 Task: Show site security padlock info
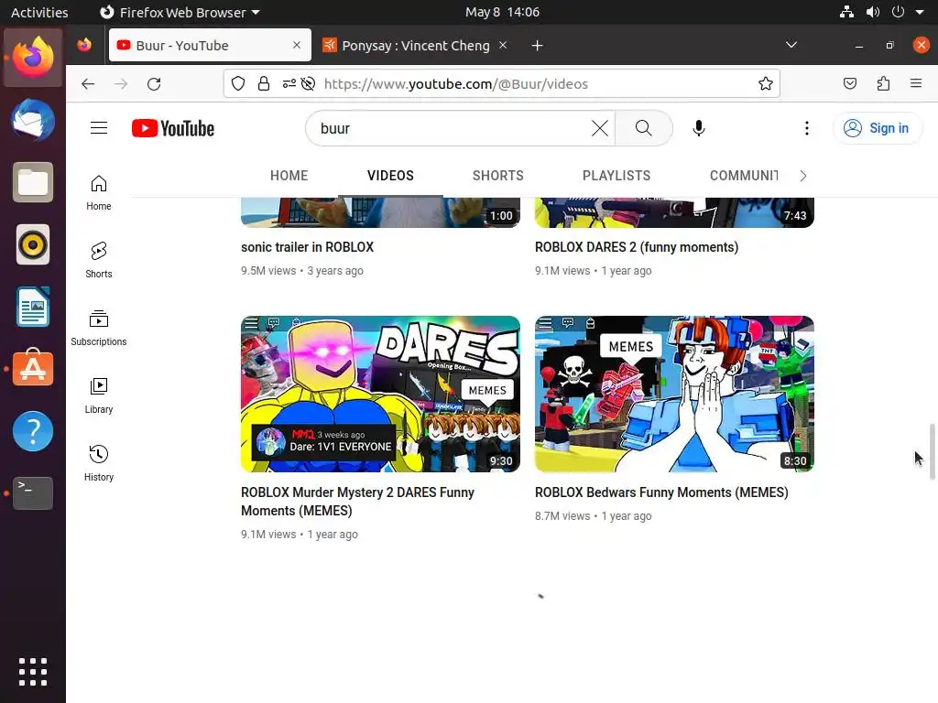click(264, 83)
